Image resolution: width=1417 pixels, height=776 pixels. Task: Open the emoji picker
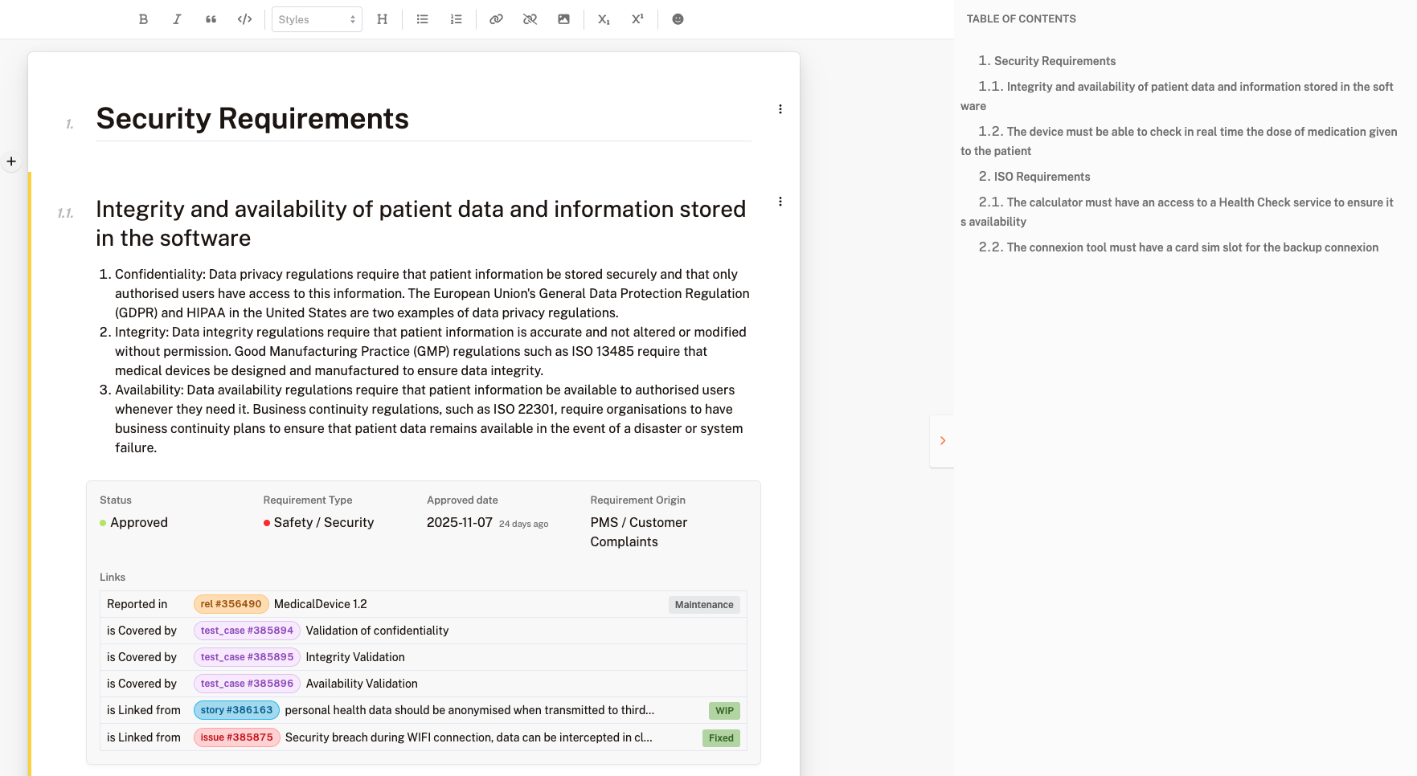click(678, 19)
